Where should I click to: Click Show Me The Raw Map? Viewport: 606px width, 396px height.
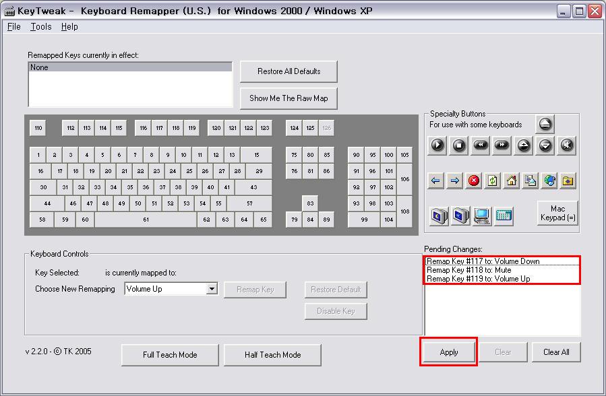click(289, 98)
